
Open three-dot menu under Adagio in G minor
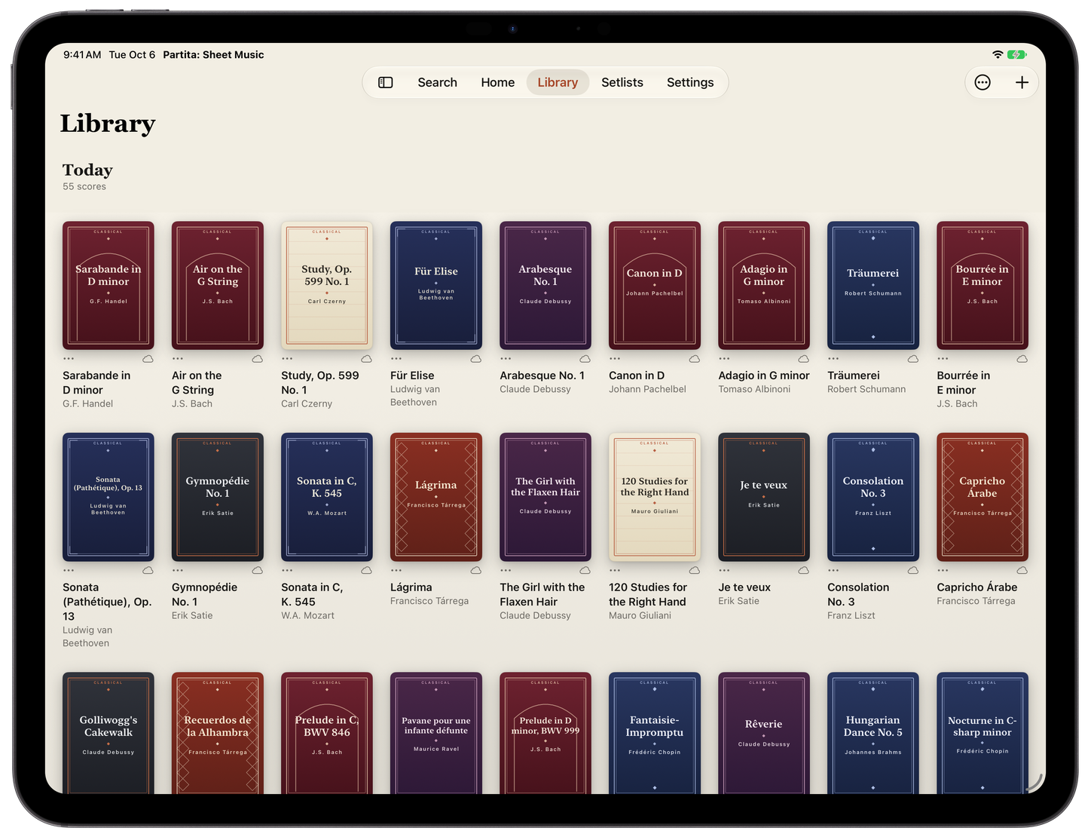point(724,359)
